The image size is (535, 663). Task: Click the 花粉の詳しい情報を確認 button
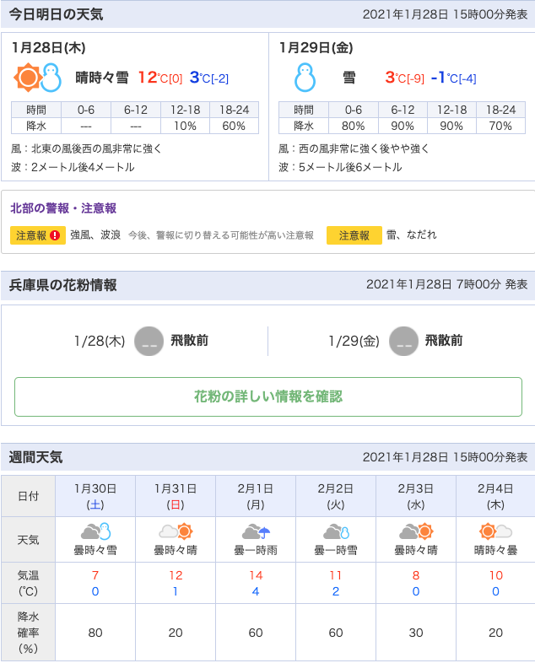(x=268, y=396)
